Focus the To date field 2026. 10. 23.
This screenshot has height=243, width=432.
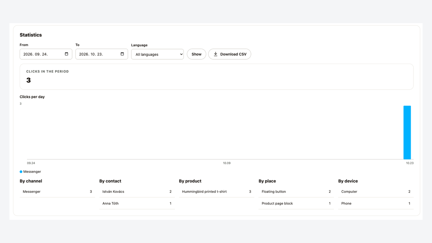click(x=102, y=54)
